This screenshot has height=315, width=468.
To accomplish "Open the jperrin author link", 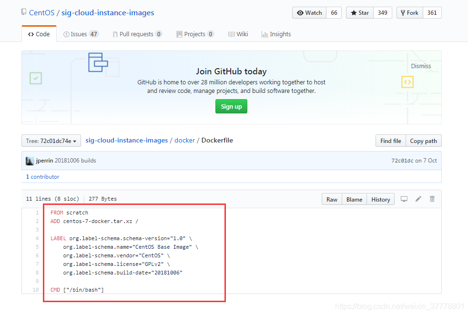I will 44,161.
